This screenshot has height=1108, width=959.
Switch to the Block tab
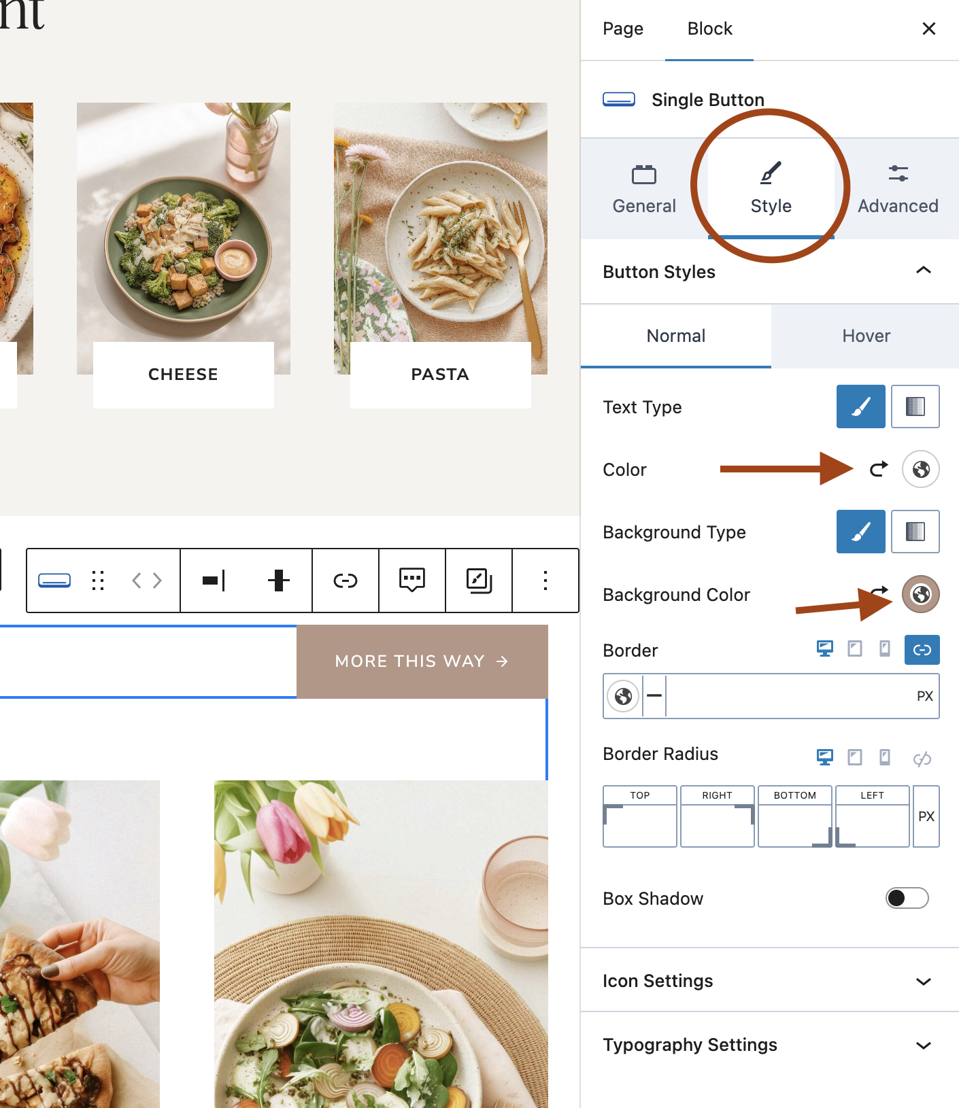tap(709, 29)
